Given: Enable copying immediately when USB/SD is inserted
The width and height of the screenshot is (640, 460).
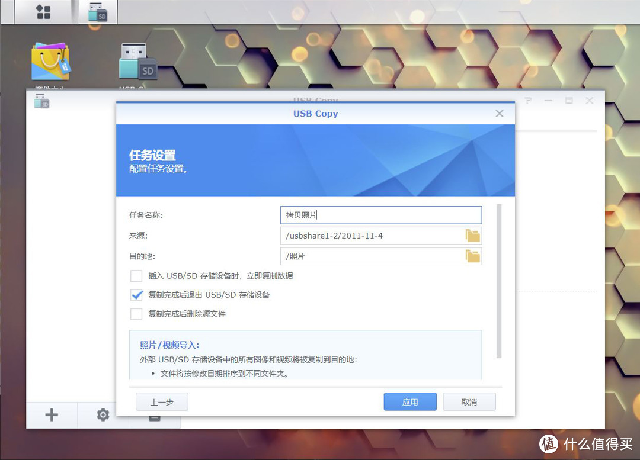Looking at the screenshot, I should tap(136, 276).
